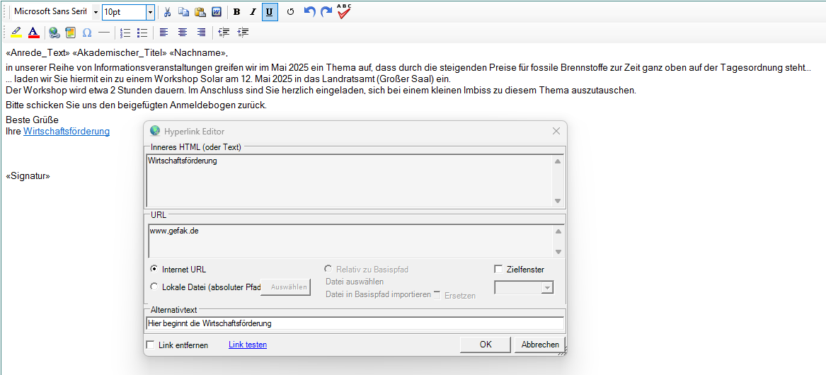Click the Alternativtext input field
The image size is (826, 375).
pyautogui.click(x=355, y=323)
